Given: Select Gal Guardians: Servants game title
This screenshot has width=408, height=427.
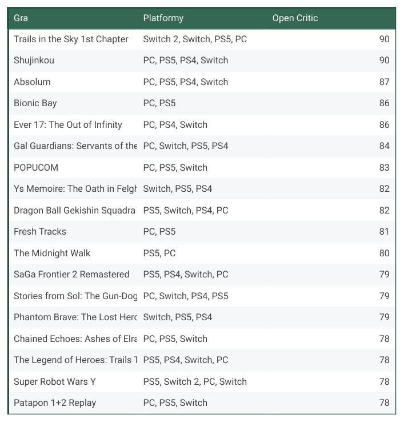Looking at the screenshot, I should coord(75,146).
